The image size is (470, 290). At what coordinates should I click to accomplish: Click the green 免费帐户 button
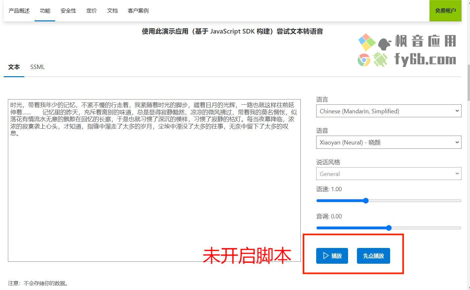click(x=445, y=11)
